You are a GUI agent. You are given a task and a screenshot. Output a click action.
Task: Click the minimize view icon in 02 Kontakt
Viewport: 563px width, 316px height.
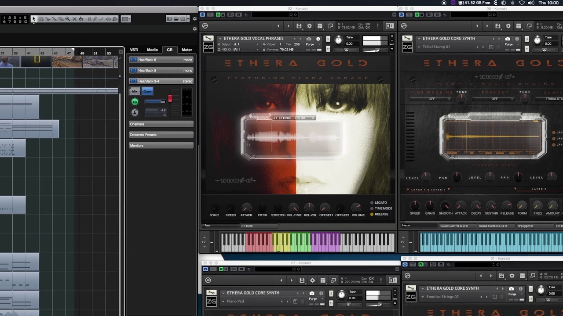(x=330, y=26)
